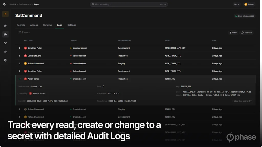
Task: Switch to the Secrets tab
Action: pos(21,25)
